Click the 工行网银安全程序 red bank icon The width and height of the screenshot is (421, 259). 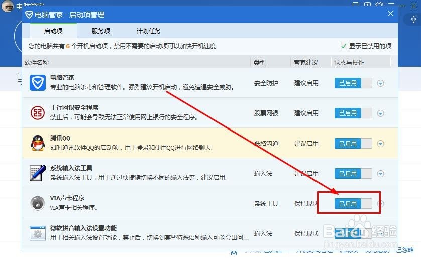pos(37,113)
